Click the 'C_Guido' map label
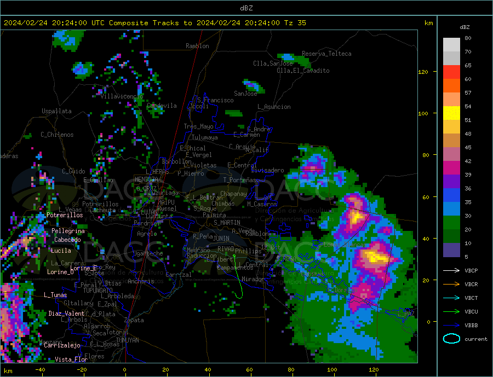493x377 pixels. tap(73, 171)
